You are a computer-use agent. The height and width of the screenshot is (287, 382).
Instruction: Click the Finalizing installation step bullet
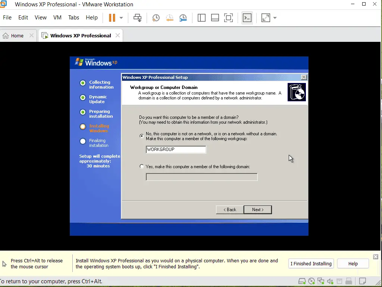[83, 141]
